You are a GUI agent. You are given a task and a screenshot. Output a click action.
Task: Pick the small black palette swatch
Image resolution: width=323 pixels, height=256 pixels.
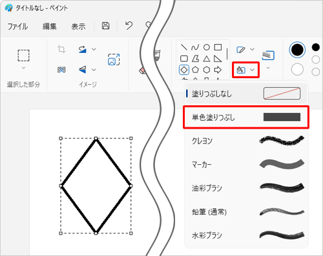click(316, 47)
